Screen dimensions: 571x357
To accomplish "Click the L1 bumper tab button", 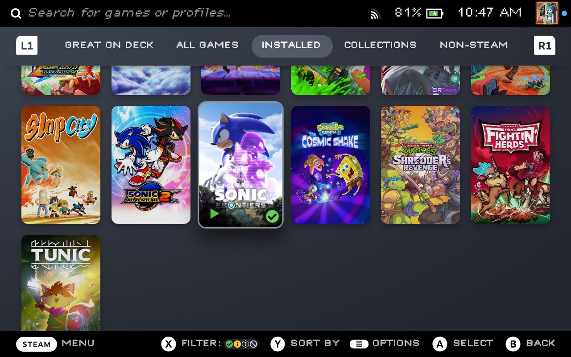I will pyautogui.click(x=27, y=46).
